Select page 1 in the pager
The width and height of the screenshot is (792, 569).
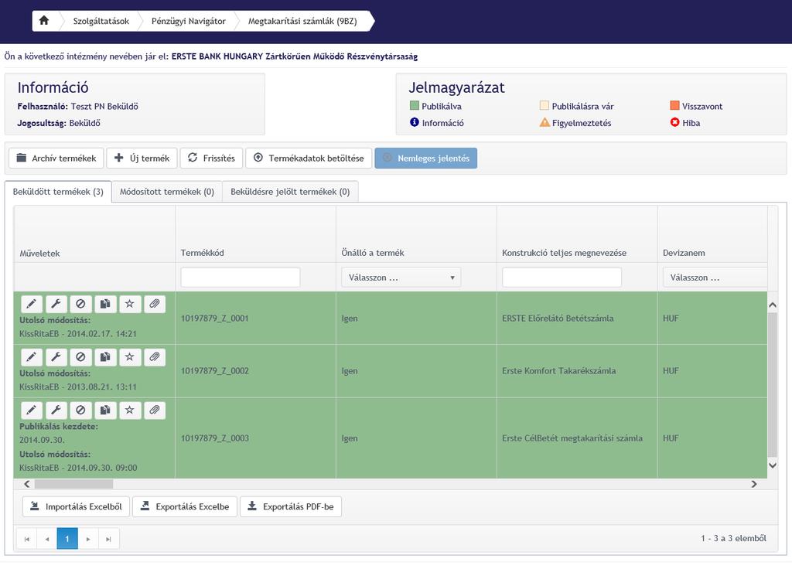point(67,539)
